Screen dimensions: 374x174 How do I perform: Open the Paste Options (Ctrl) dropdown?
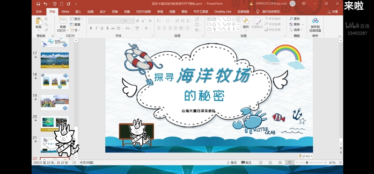coord(305,156)
